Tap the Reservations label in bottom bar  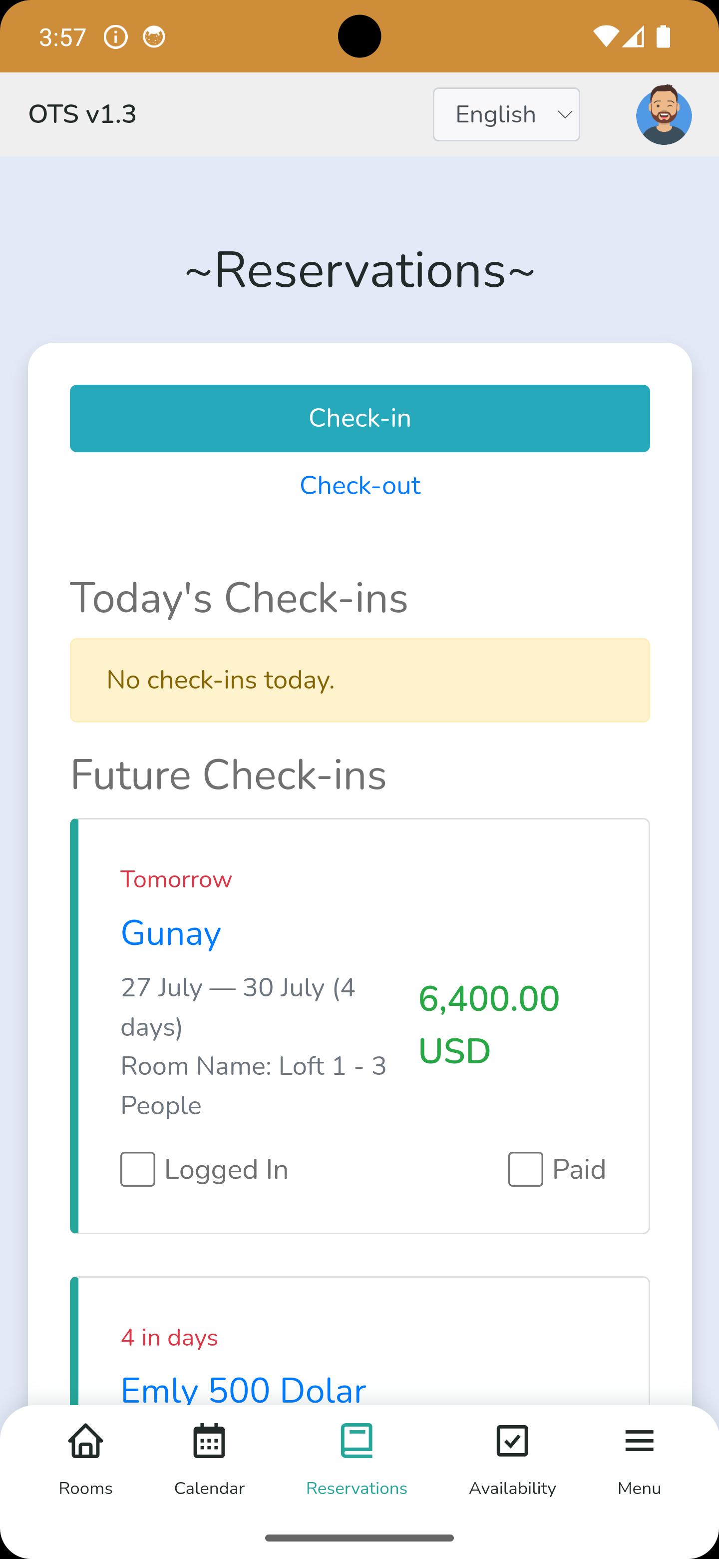[357, 1488]
